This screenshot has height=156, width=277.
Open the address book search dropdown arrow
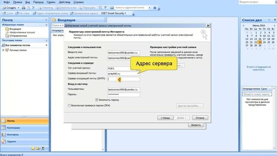[x=149, y=8]
